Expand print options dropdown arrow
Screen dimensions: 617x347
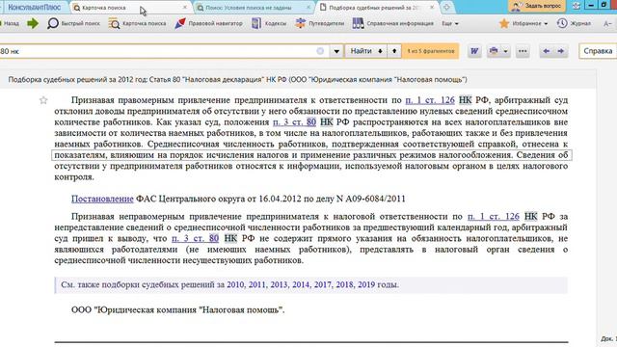pos(505,51)
